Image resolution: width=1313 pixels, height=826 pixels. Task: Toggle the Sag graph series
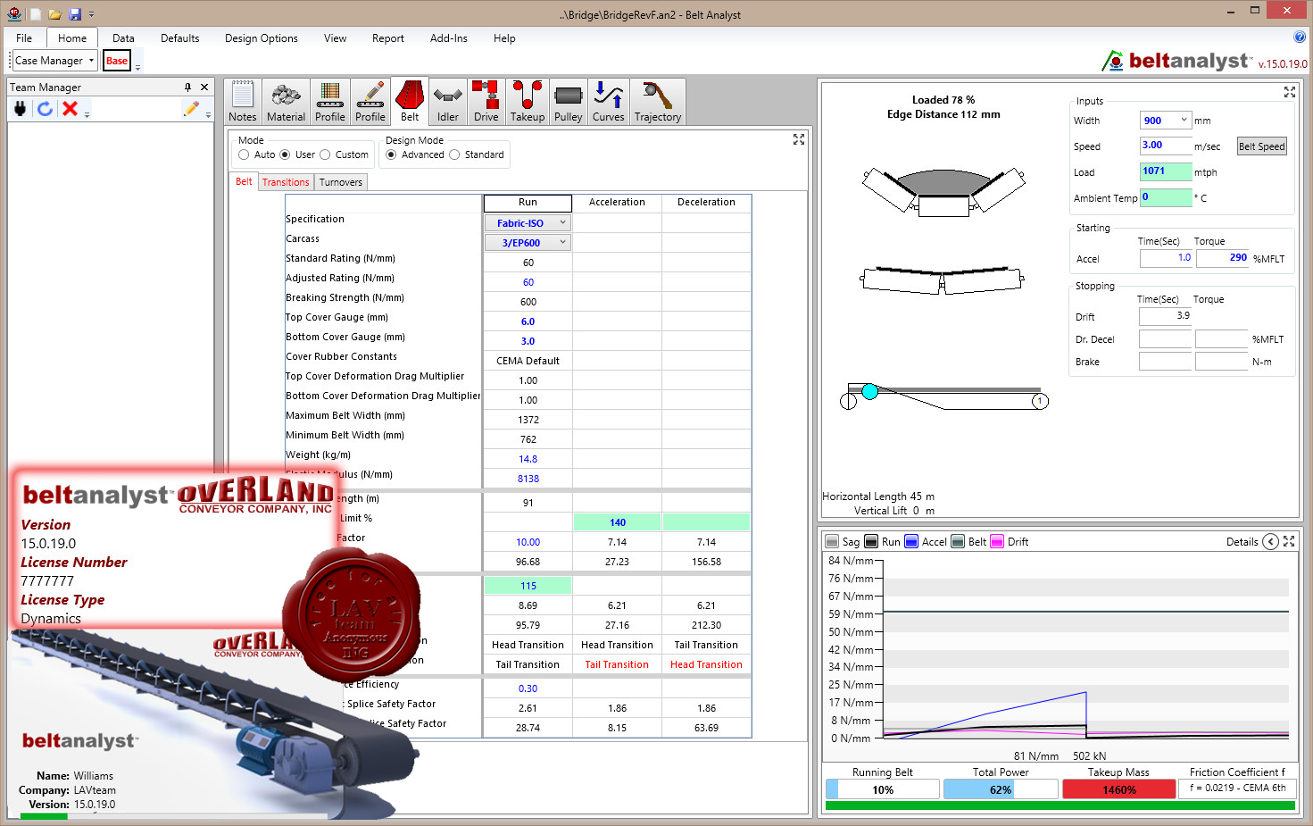click(x=832, y=541)
